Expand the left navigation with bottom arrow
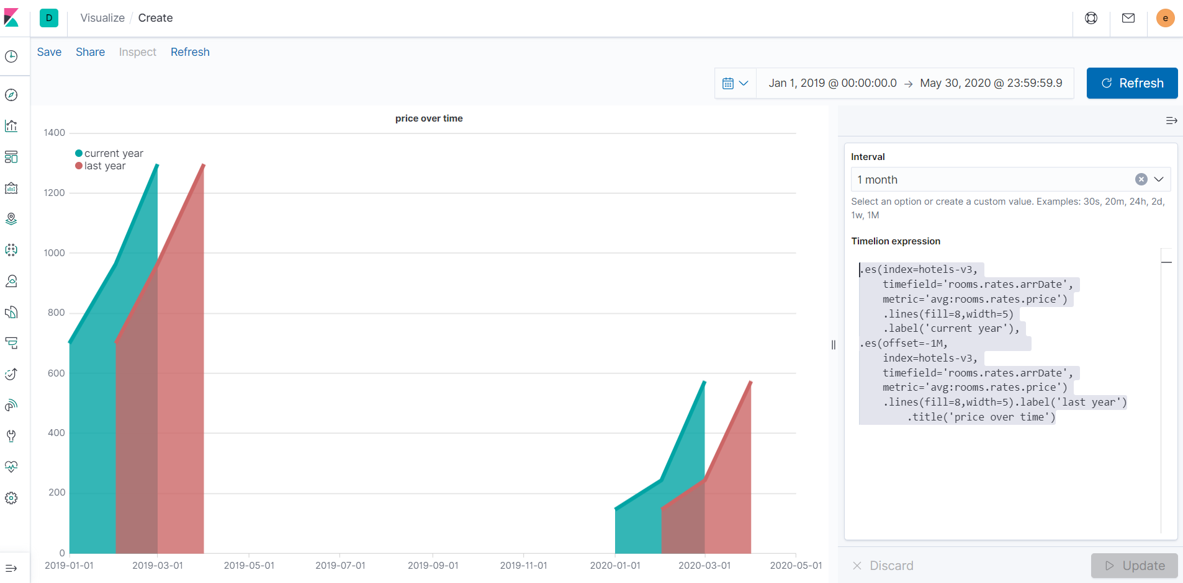This screenshot has width=1183, height=583. [11, 568]
